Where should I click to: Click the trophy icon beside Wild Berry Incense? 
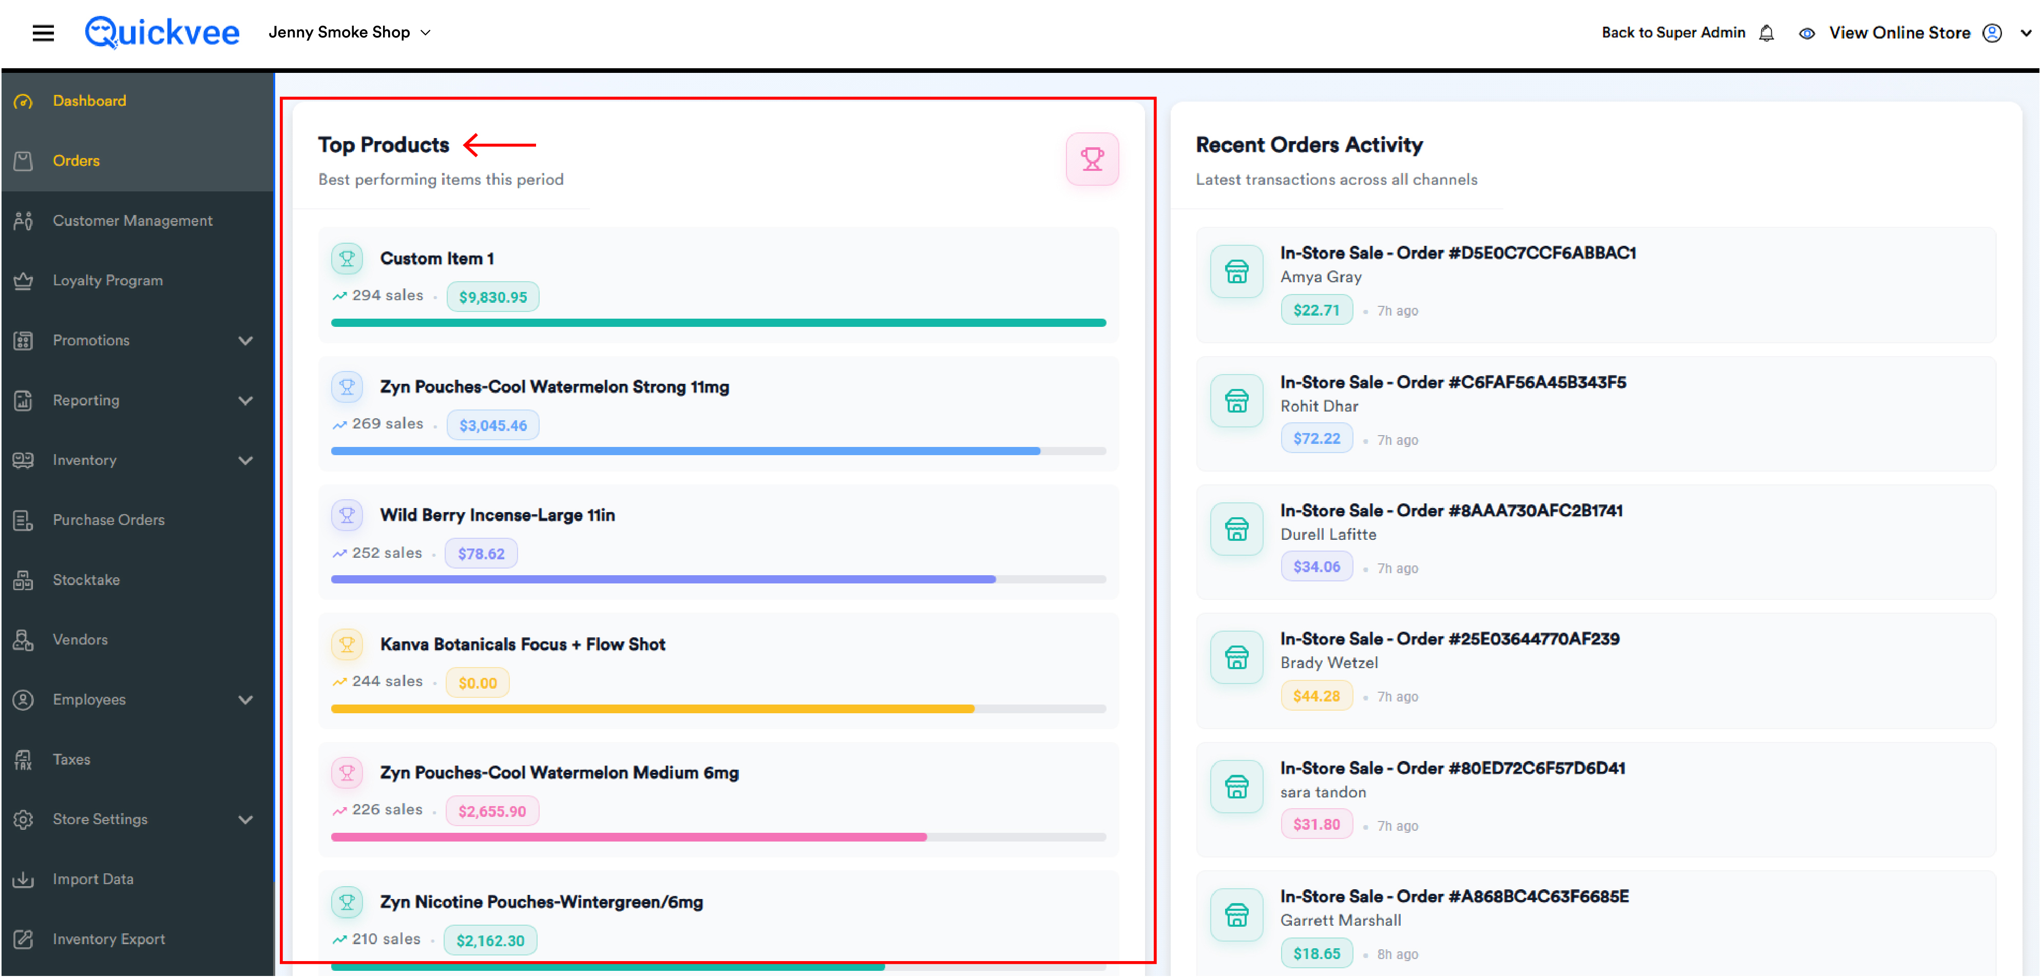click(x=347, y=515)
